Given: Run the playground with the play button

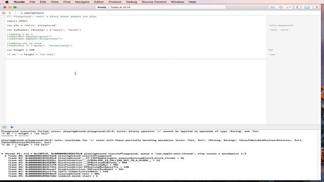Looking at the screenshot, I should [12, 127].
